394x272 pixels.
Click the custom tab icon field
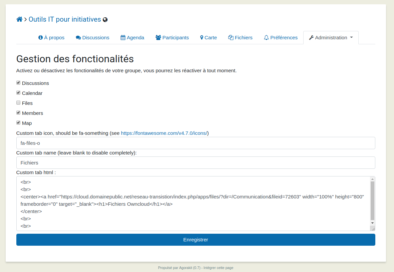tap(195, 143)
